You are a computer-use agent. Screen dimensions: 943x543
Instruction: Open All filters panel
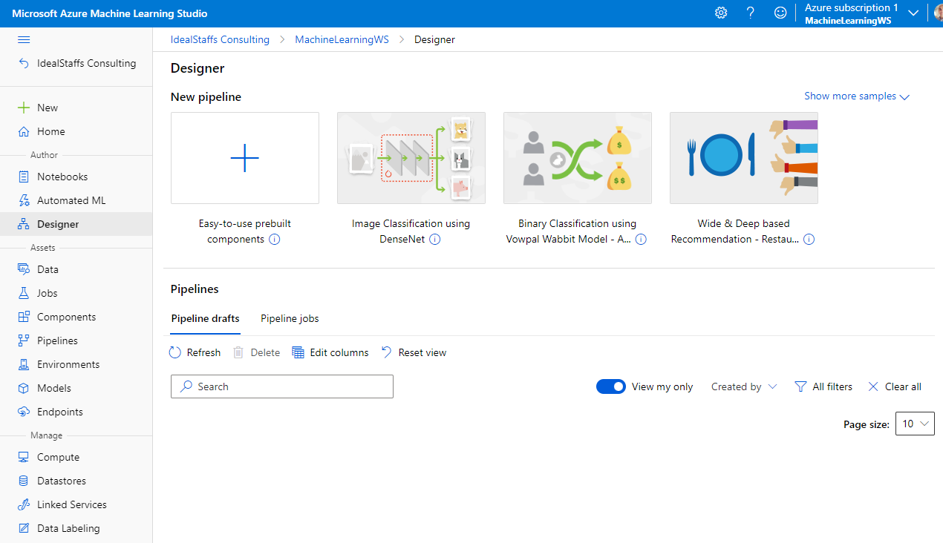[823, 386]
